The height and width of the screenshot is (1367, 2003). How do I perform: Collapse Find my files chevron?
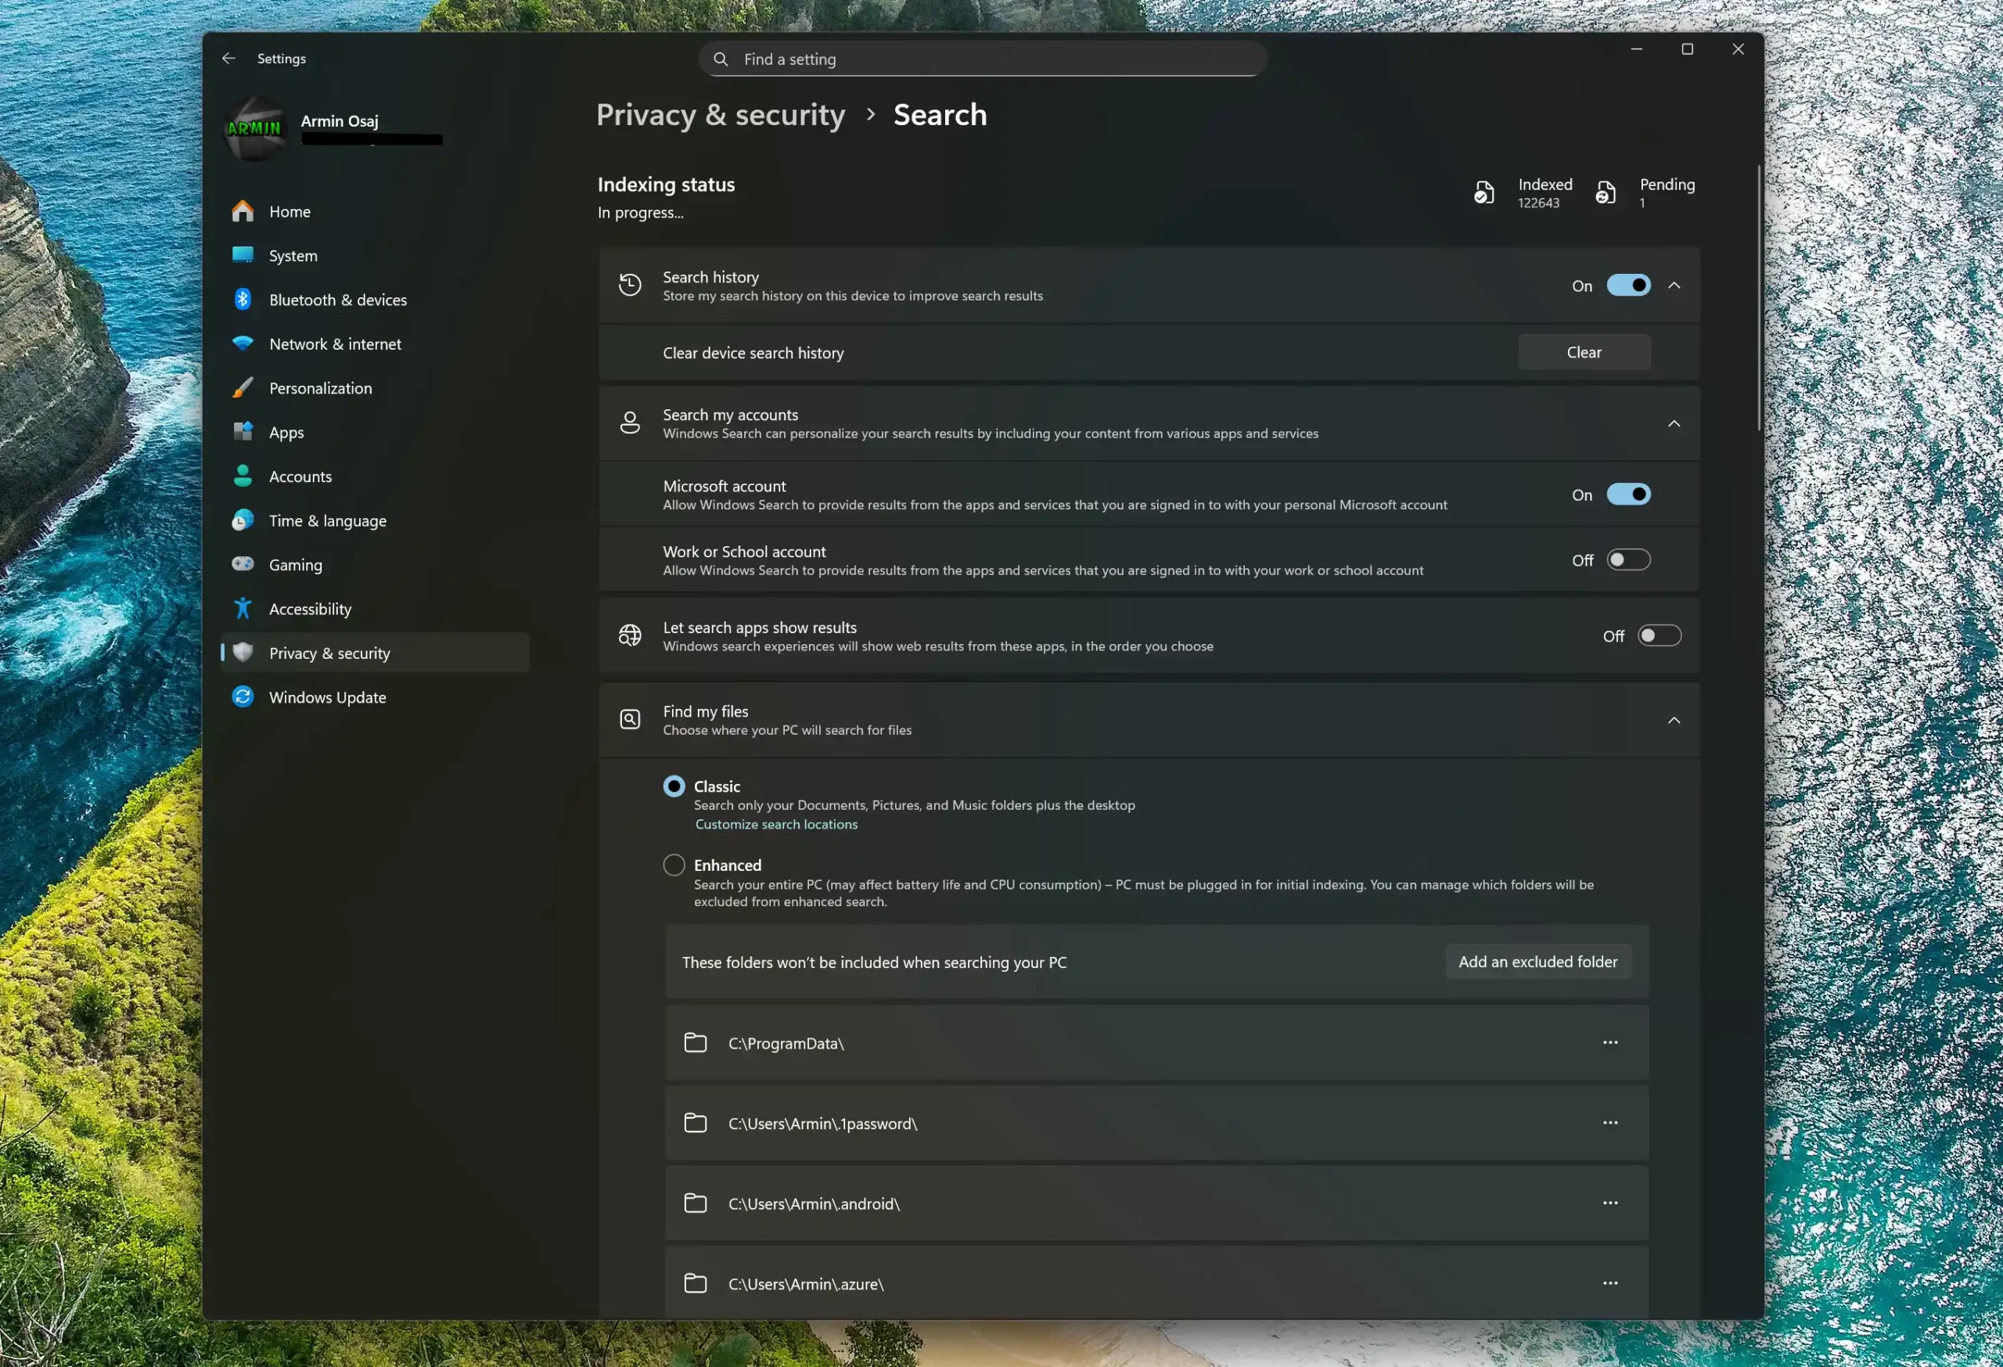point(1674,720)
